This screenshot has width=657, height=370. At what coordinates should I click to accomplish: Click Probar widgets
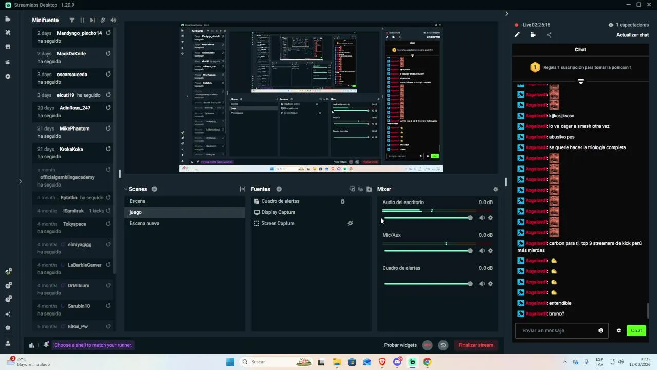[400, 345]
